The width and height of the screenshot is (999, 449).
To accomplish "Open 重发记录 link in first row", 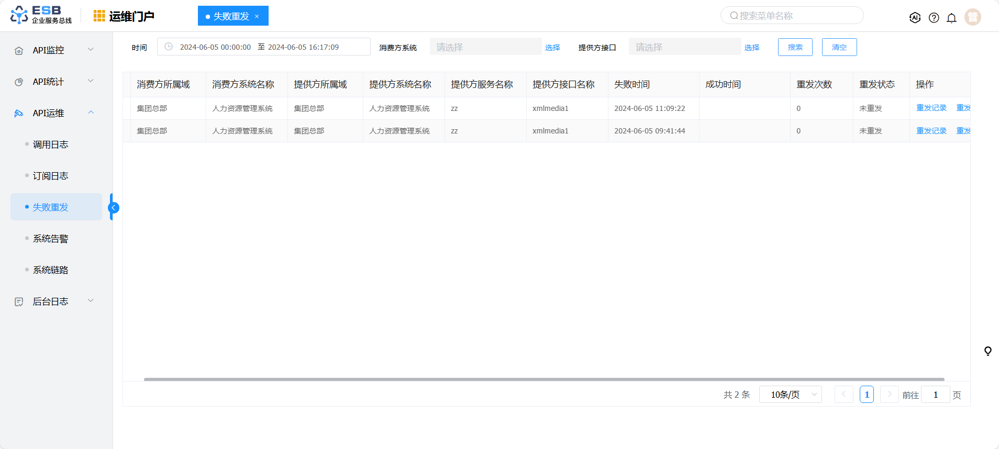I will 931,108.
